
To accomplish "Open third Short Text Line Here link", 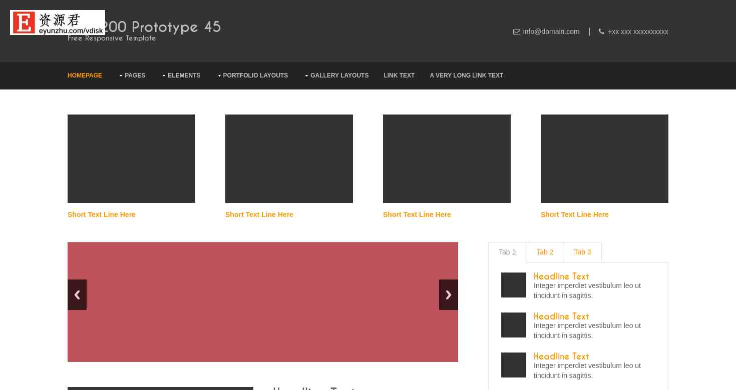I will 417,214.
